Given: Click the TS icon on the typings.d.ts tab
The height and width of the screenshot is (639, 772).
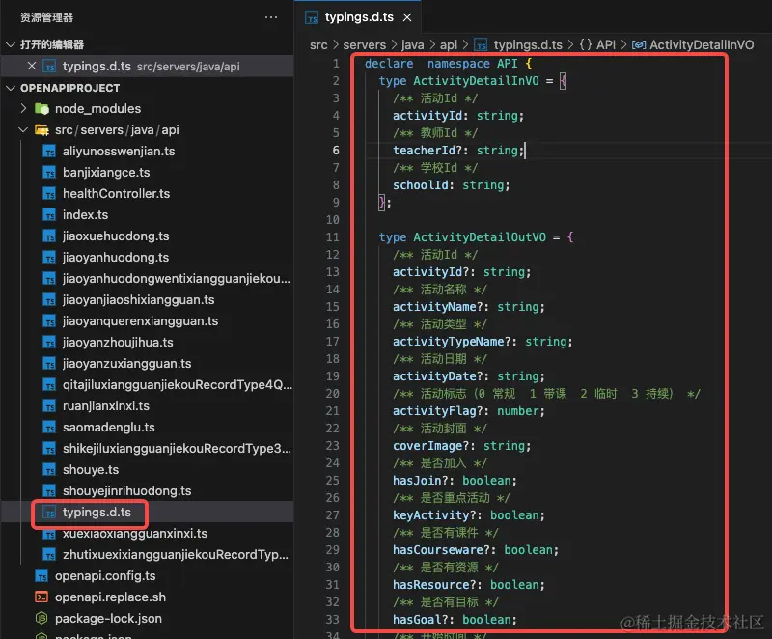Looking at the screenshot, I should [310, 16].
